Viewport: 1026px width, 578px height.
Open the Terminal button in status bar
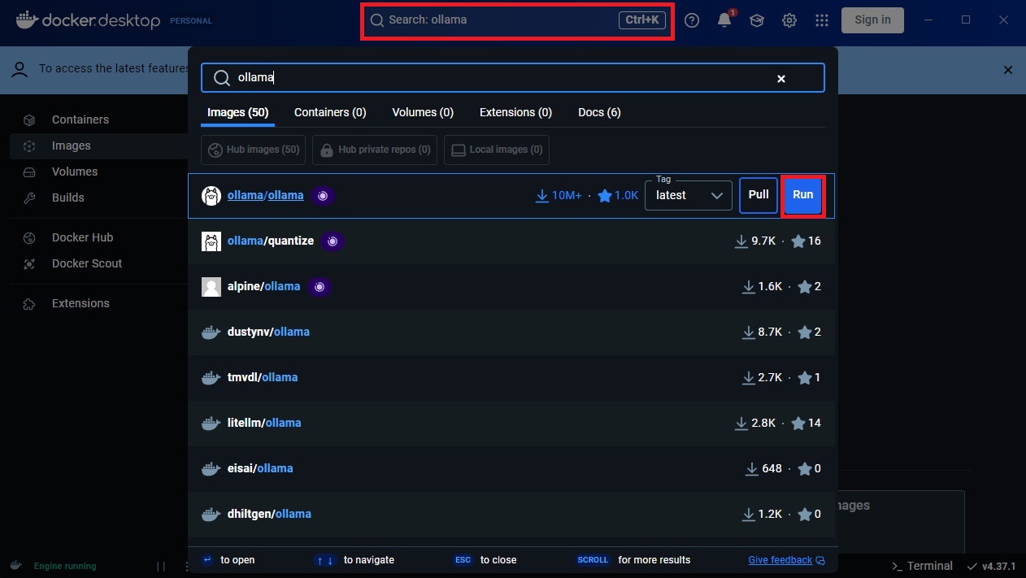(922, 567)
